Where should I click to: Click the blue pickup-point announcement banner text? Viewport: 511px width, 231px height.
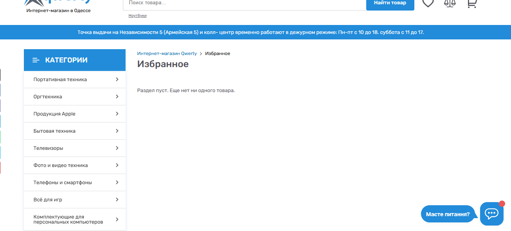point(251,32)
